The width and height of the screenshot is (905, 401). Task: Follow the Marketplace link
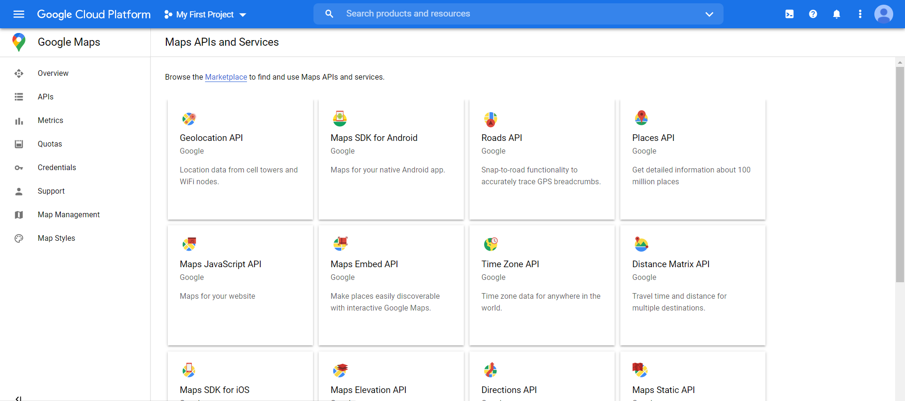tap(226, 77)
